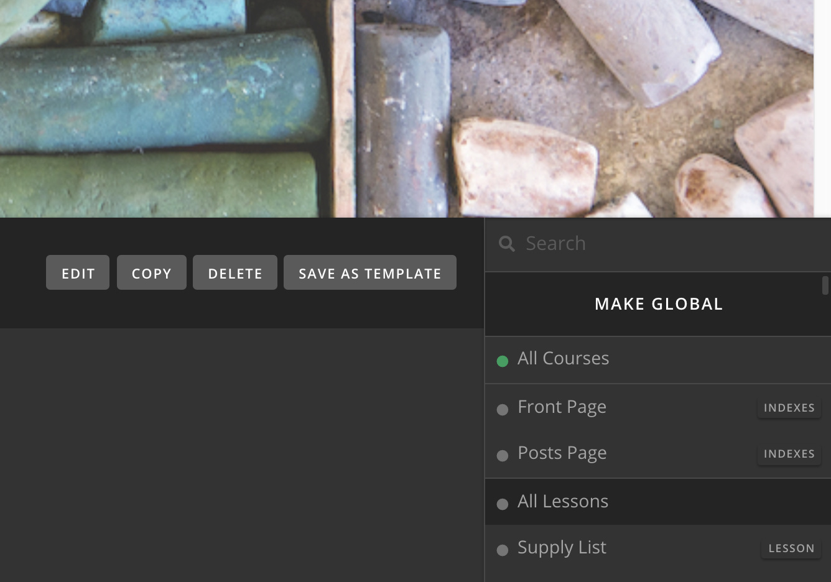Click the magnifying glass search icon
831x582 pixels.
[507, 244]
